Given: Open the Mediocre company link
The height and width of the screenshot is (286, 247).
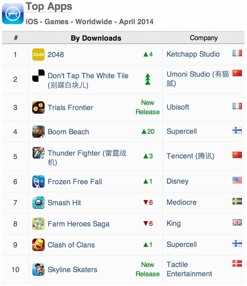Looking at the screenshot, I should 181,202.
